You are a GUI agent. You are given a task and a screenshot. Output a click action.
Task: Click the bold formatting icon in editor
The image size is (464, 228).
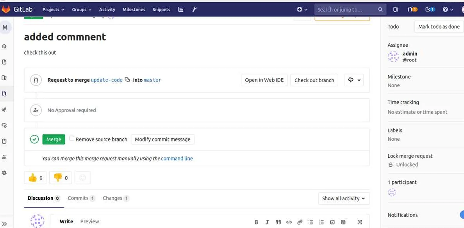click(257, 222)
